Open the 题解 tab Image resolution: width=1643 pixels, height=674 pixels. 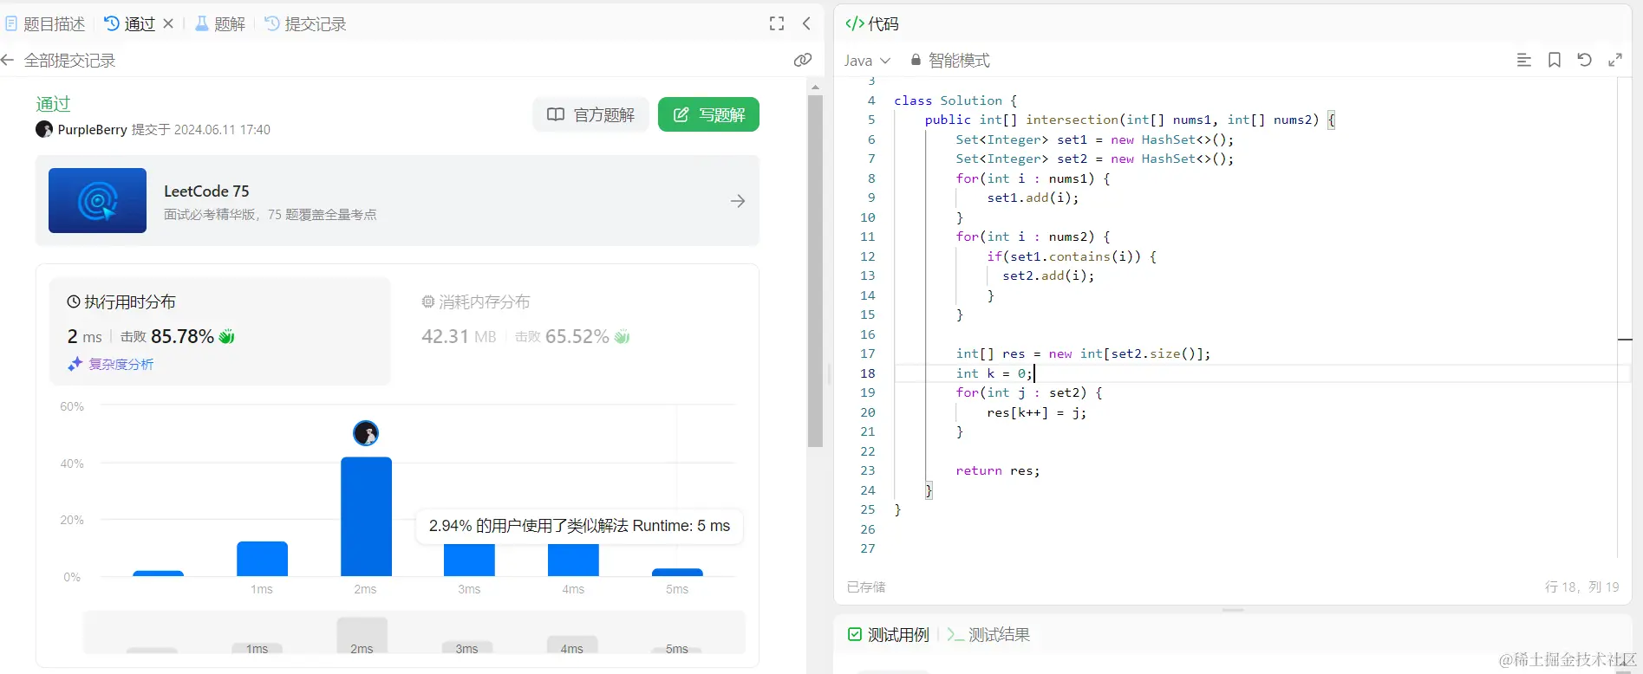click(x=220, y=23)
